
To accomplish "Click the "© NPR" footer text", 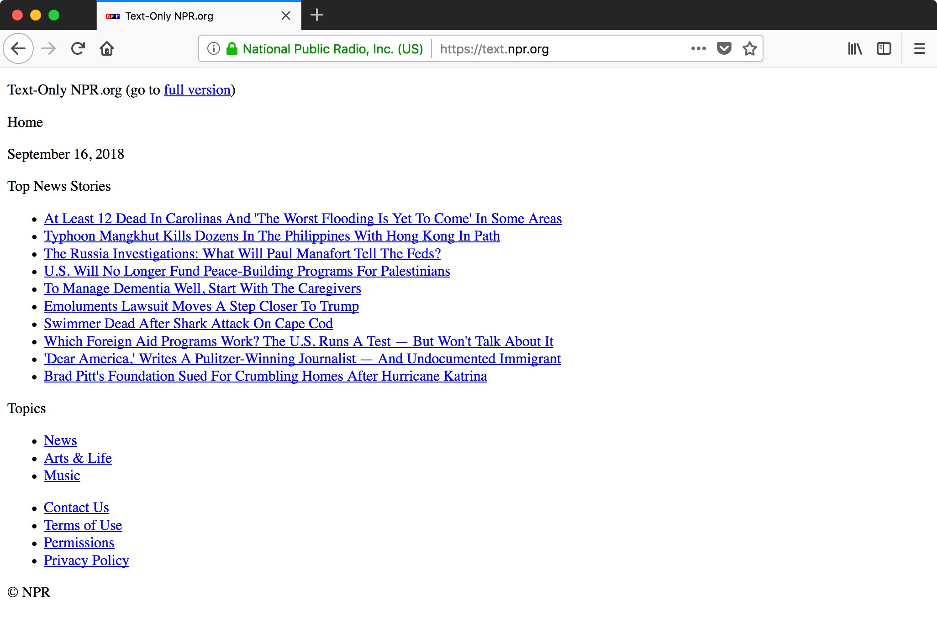I will tap(29, 592).
